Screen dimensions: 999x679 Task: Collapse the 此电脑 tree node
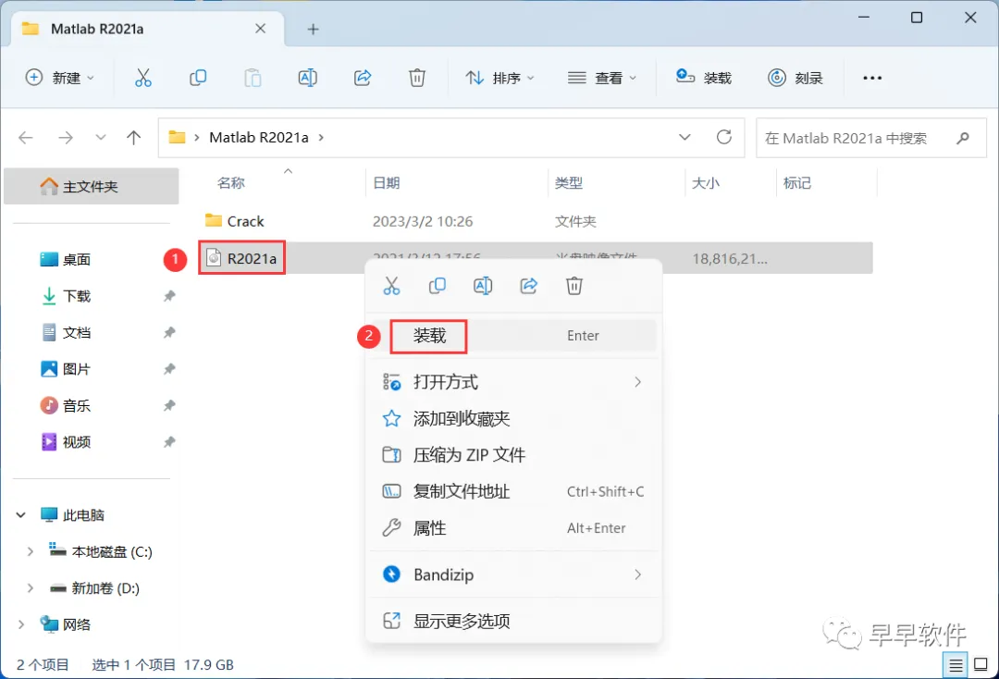coord(21,514)
